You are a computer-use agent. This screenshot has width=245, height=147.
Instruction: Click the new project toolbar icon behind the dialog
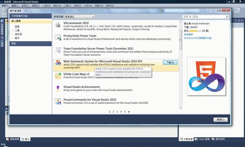4,11
